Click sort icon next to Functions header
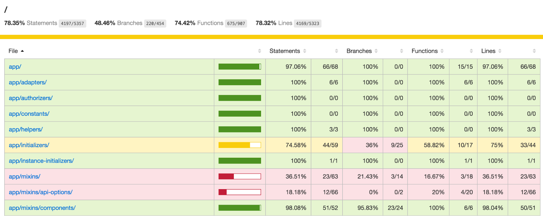The height and width of the screenshot is (216, 543). pyautogui.click(x=442, y=51)
